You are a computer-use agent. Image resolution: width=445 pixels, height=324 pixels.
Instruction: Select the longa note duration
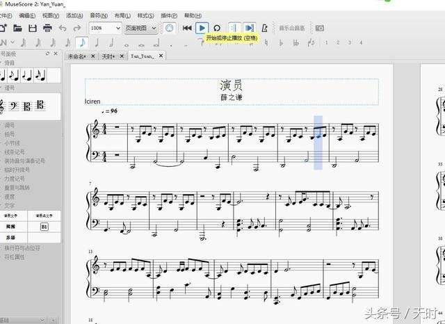[x=156, y=43]
